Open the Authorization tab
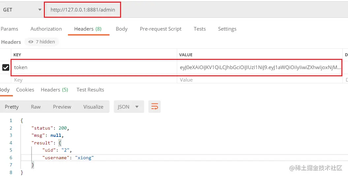Viewport: 348px width, 177px height. [46, 29]
